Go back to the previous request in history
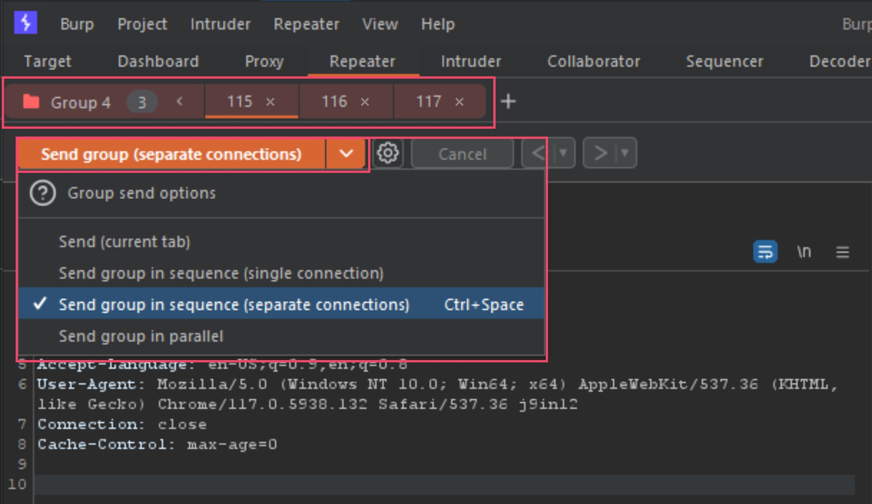 pos(537,153)
